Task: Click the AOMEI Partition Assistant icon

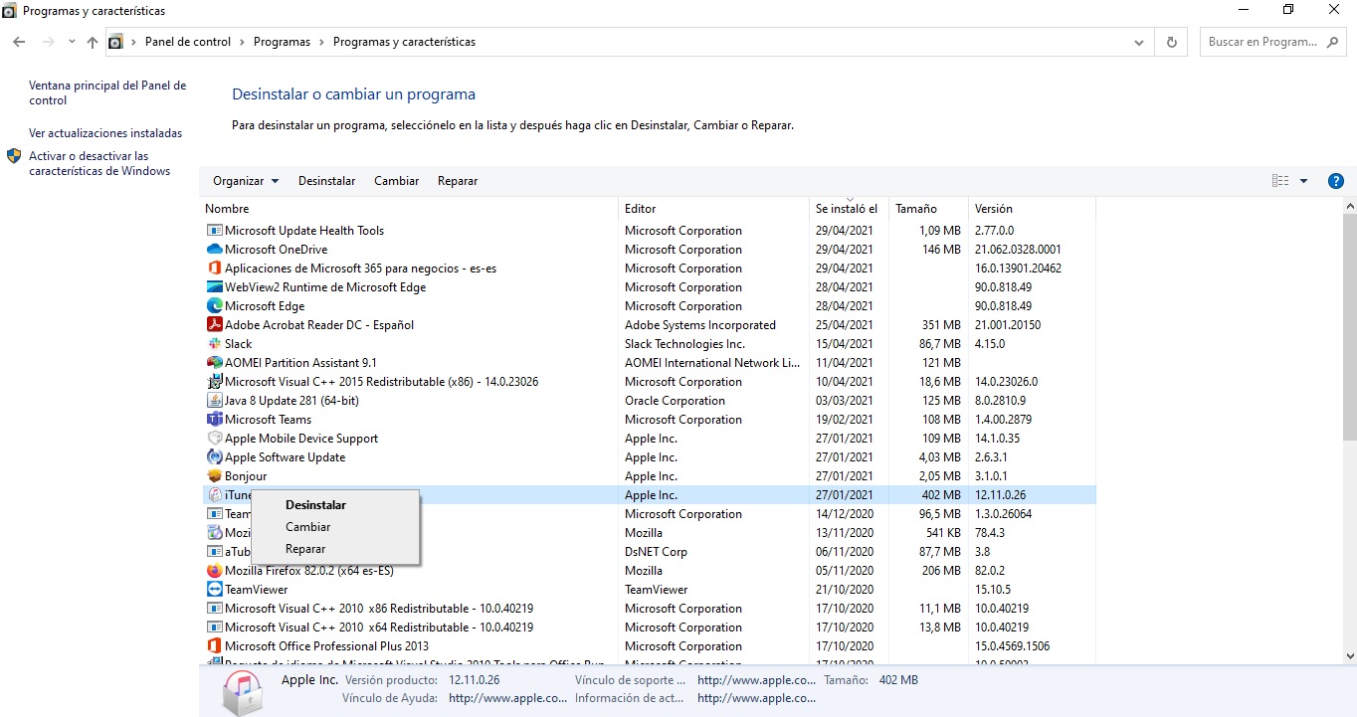Action: tap(214, 363)
